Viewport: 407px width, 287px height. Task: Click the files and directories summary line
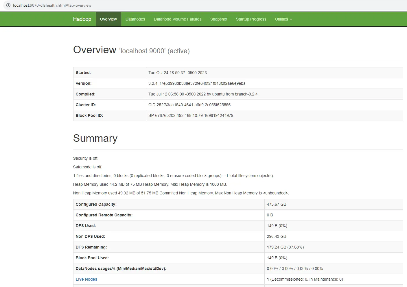coord(173,176)
